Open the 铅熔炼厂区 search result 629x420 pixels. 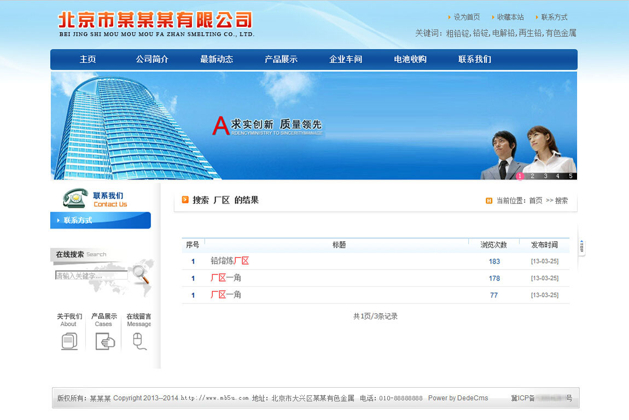(230, 261)
